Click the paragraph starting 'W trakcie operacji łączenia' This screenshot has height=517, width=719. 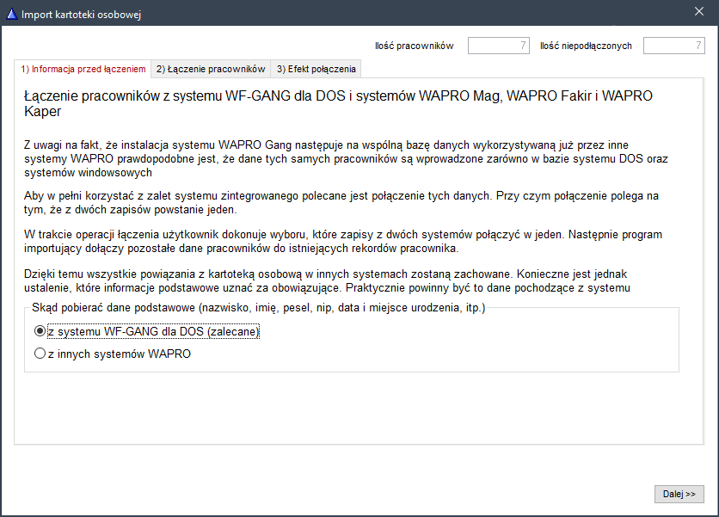(343, 242)
